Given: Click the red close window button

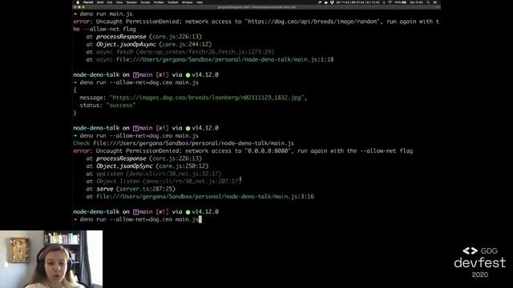Looking at the screenshot, I should pos(75,7).
